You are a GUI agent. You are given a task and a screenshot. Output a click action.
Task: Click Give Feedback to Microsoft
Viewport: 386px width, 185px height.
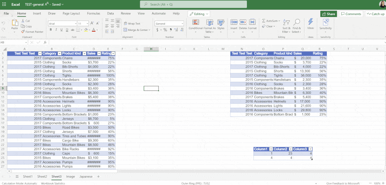(x=343, y=183)
